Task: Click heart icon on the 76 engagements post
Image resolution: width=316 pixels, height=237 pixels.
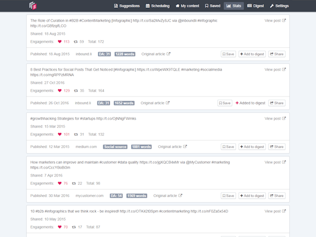Action: pyautogui.click(x=60, y=183)
